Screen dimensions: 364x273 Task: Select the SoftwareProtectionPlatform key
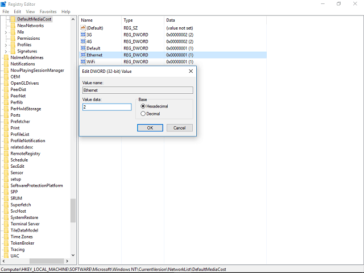click(x=36, y=185)
